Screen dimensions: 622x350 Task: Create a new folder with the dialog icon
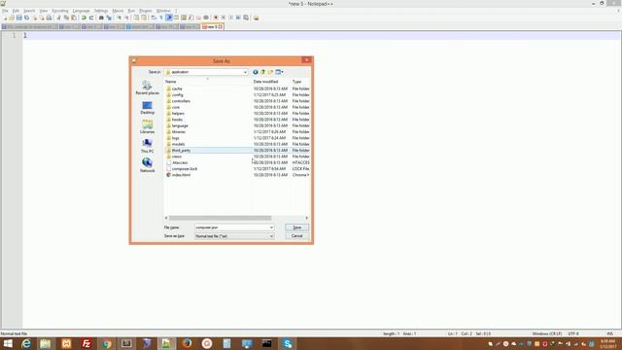click(270, 72)
